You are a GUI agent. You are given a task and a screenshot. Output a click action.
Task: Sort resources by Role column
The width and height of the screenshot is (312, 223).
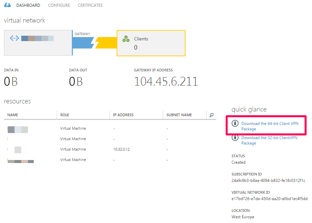pyautogui.click(x=64, y=115)
